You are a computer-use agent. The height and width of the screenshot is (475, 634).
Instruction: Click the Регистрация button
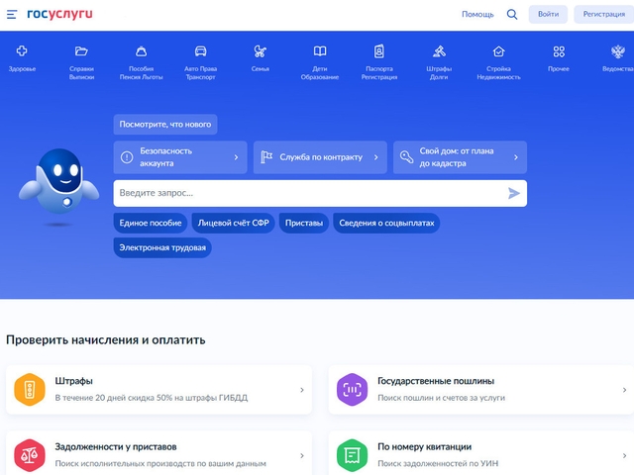604,14
